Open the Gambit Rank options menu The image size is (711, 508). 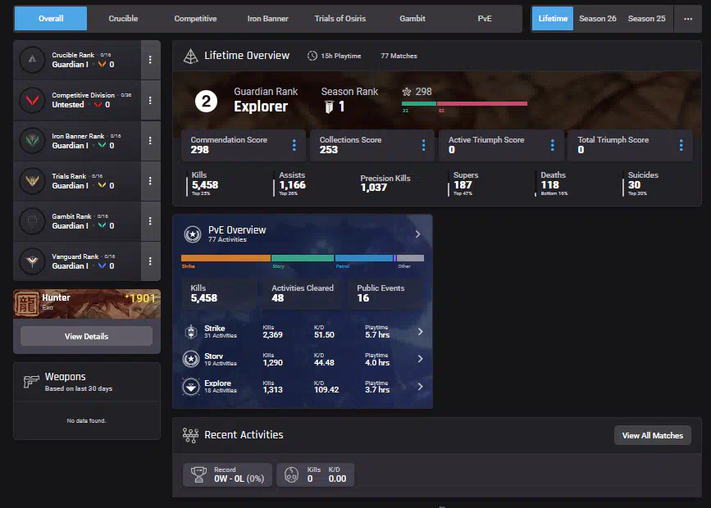tap(150, 221)
